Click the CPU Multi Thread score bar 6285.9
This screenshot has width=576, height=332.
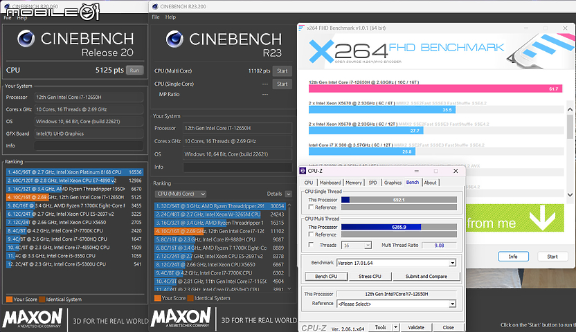click(x=399, y=227)
